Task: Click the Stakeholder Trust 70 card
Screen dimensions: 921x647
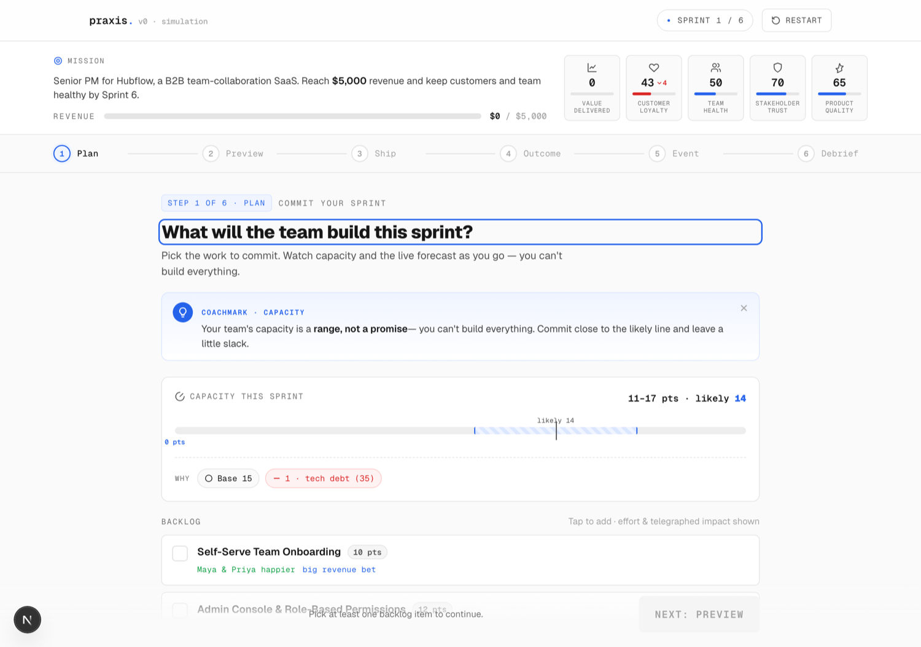Action: click(777, 88)
